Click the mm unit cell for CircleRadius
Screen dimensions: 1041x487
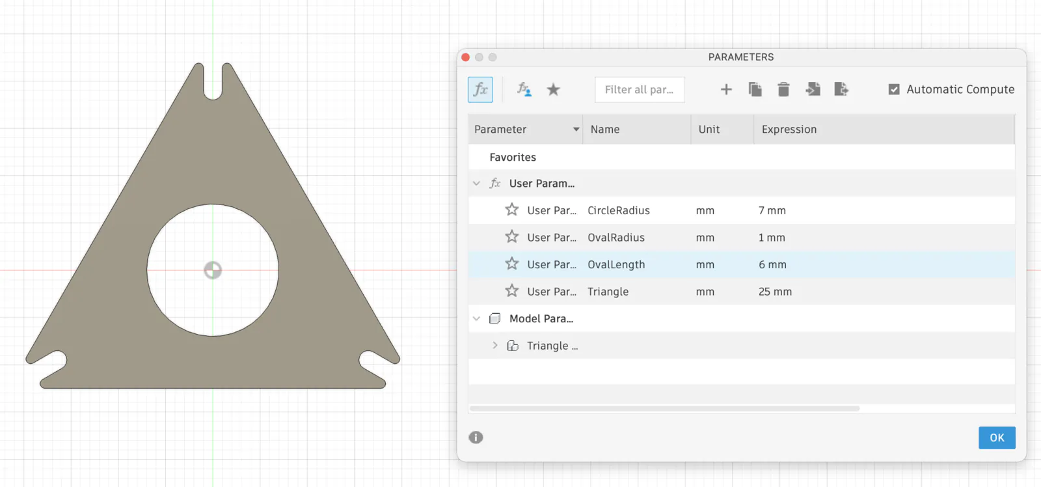point(705,211)
